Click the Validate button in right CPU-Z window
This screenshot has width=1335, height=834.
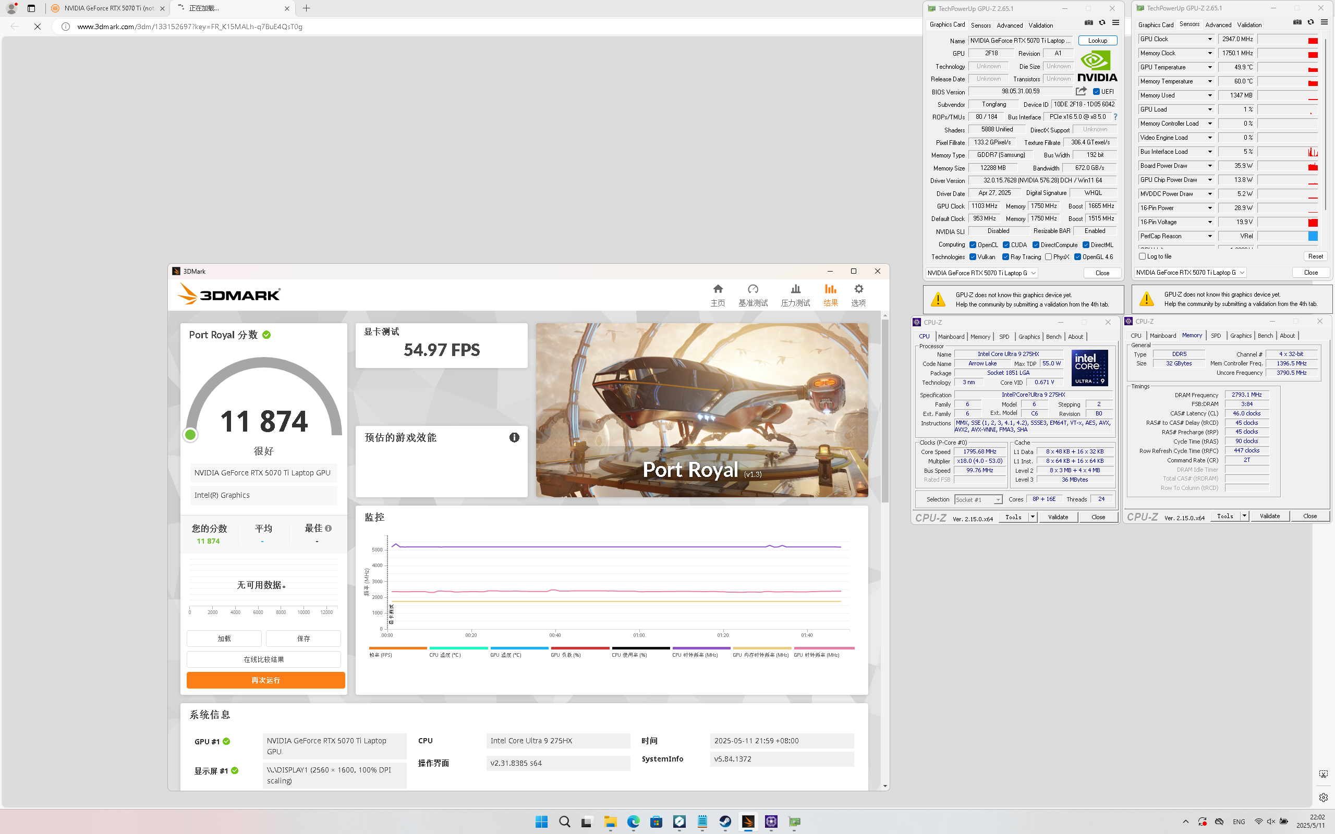tap(1270, 516)
